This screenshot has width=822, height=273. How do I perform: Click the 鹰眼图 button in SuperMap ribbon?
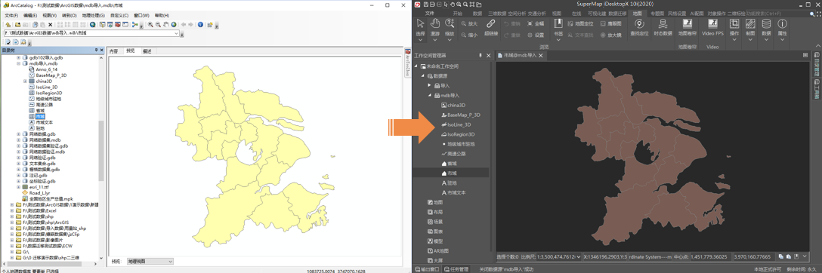610,23
